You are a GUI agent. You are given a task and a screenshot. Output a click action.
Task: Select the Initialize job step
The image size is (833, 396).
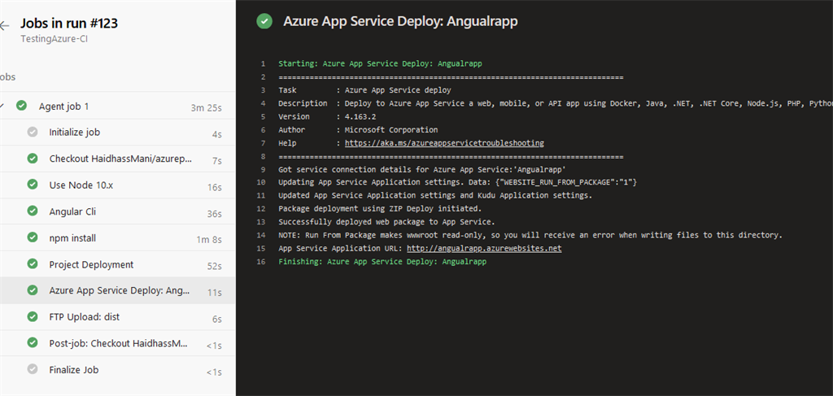pyautogui.click(x=117, y=133)
